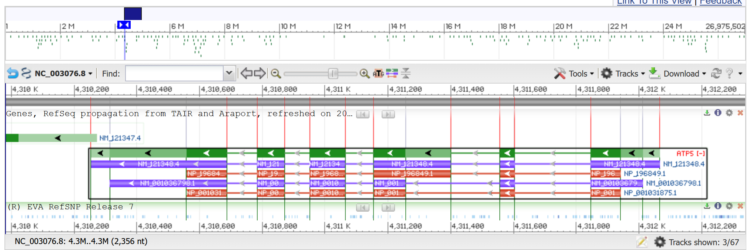Close the EVA RefSNP Release 7 track
This screenshot has width=750, height=250.
740,206
